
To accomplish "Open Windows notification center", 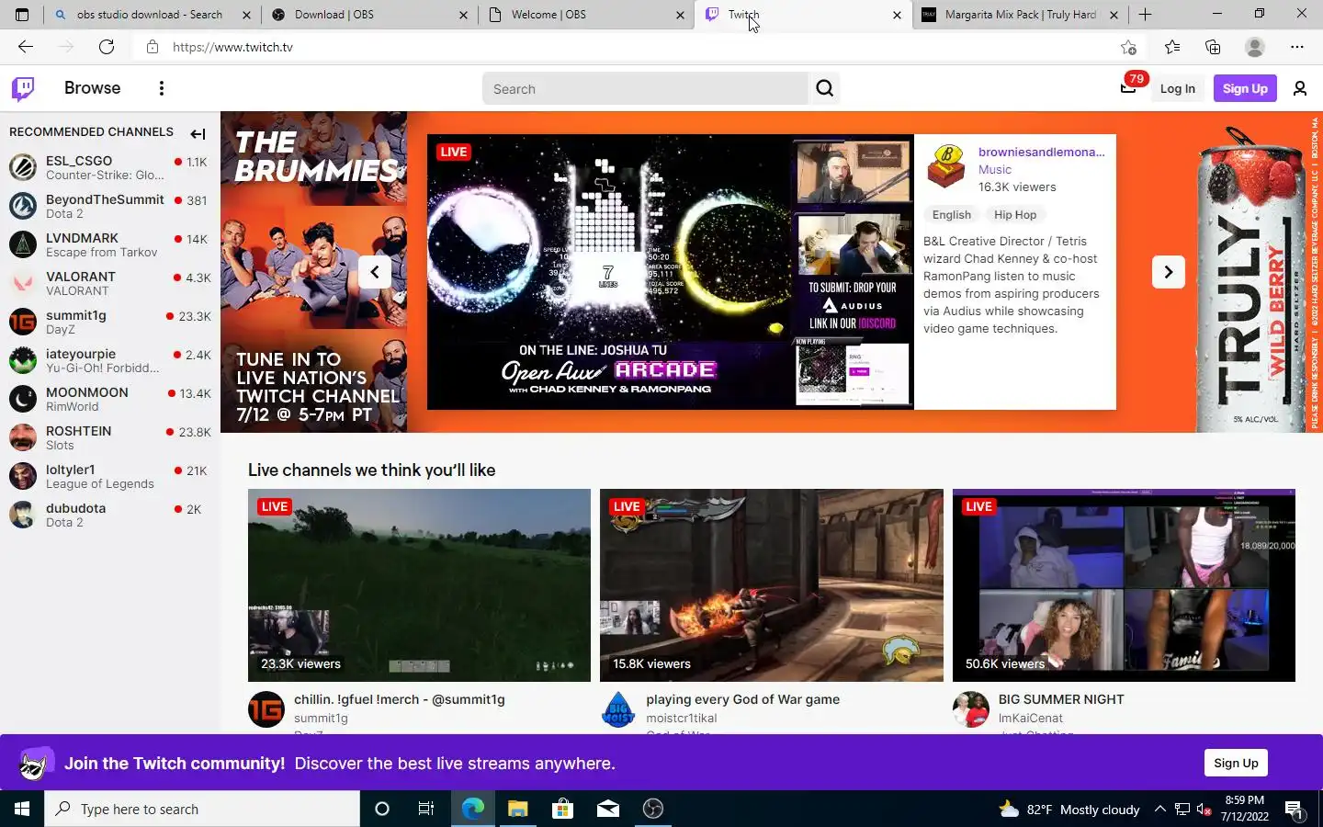I will (1295, 809).
